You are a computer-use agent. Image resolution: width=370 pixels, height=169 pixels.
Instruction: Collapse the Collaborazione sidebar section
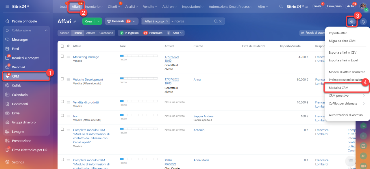[46, 30]
